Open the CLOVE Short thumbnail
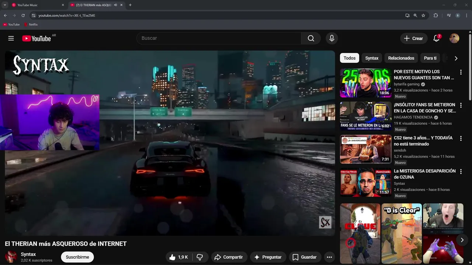The height and width of the screenshot is (265, 472). pyautogui.click(x=360, y=234)
